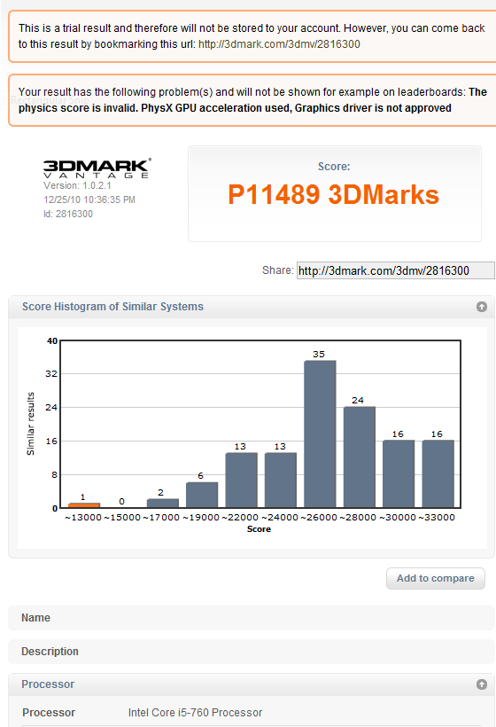Click the Version: 1.0.2.1 text
Image resolution: width=496 pixels, height=727 pixels.
(x=77, y=185)
